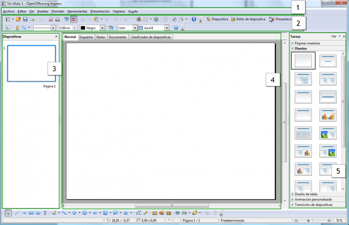Click the Diapositiva button to add a slide
Image resolution: width=349 pixels, height=225 pixels.
coord(217,19)
